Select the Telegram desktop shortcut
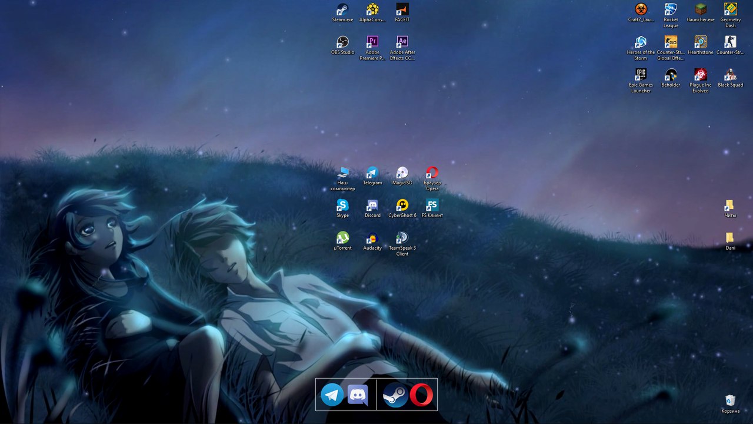753x424 pixels. [372, 175]
